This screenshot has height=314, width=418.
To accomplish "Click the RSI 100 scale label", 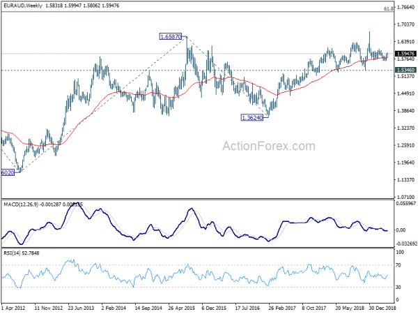I will [400, 252].
